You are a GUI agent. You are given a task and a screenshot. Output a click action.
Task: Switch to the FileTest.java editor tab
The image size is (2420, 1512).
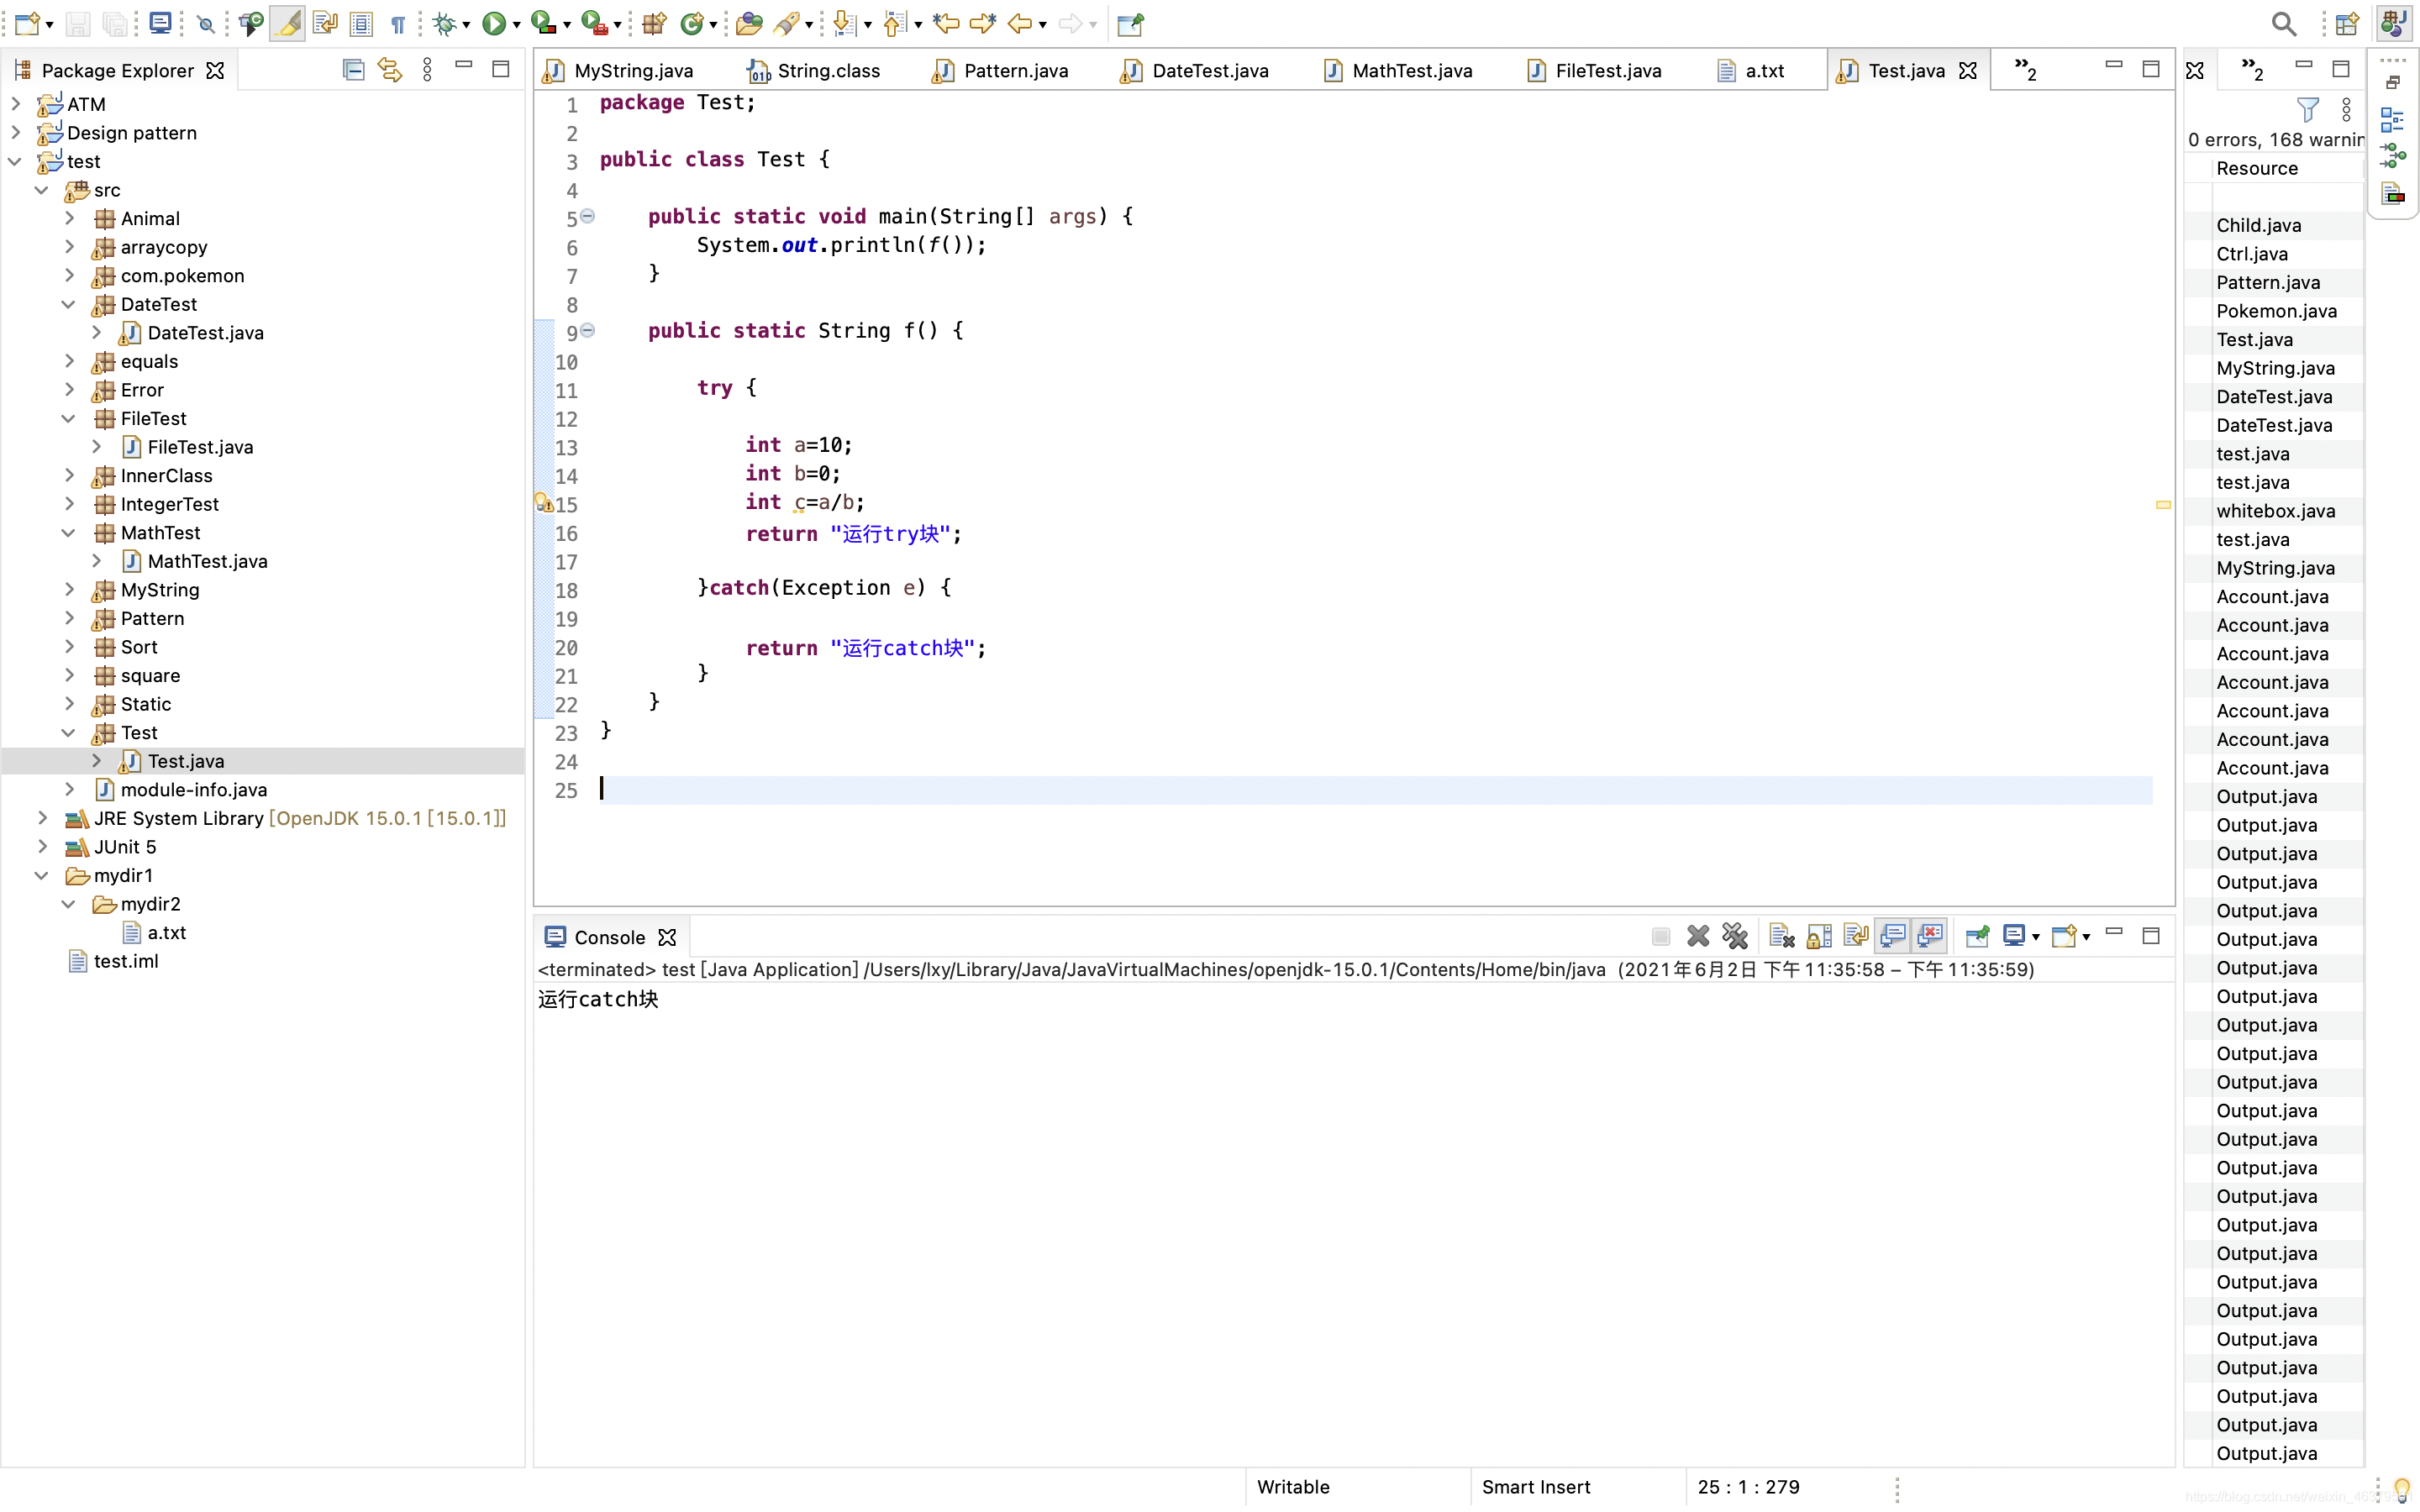pos(1607,70)
